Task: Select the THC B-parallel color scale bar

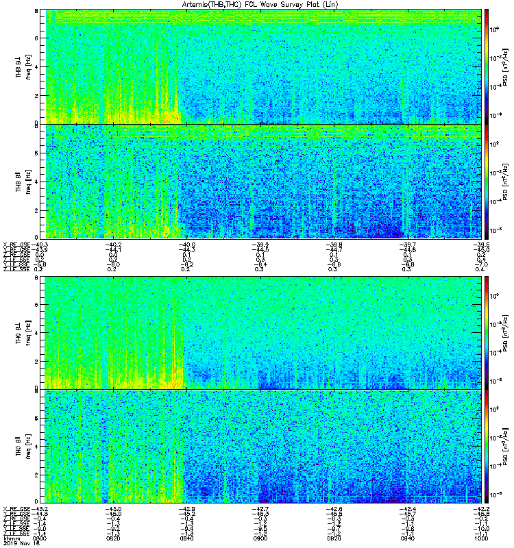Action: [x=487, y=447]
